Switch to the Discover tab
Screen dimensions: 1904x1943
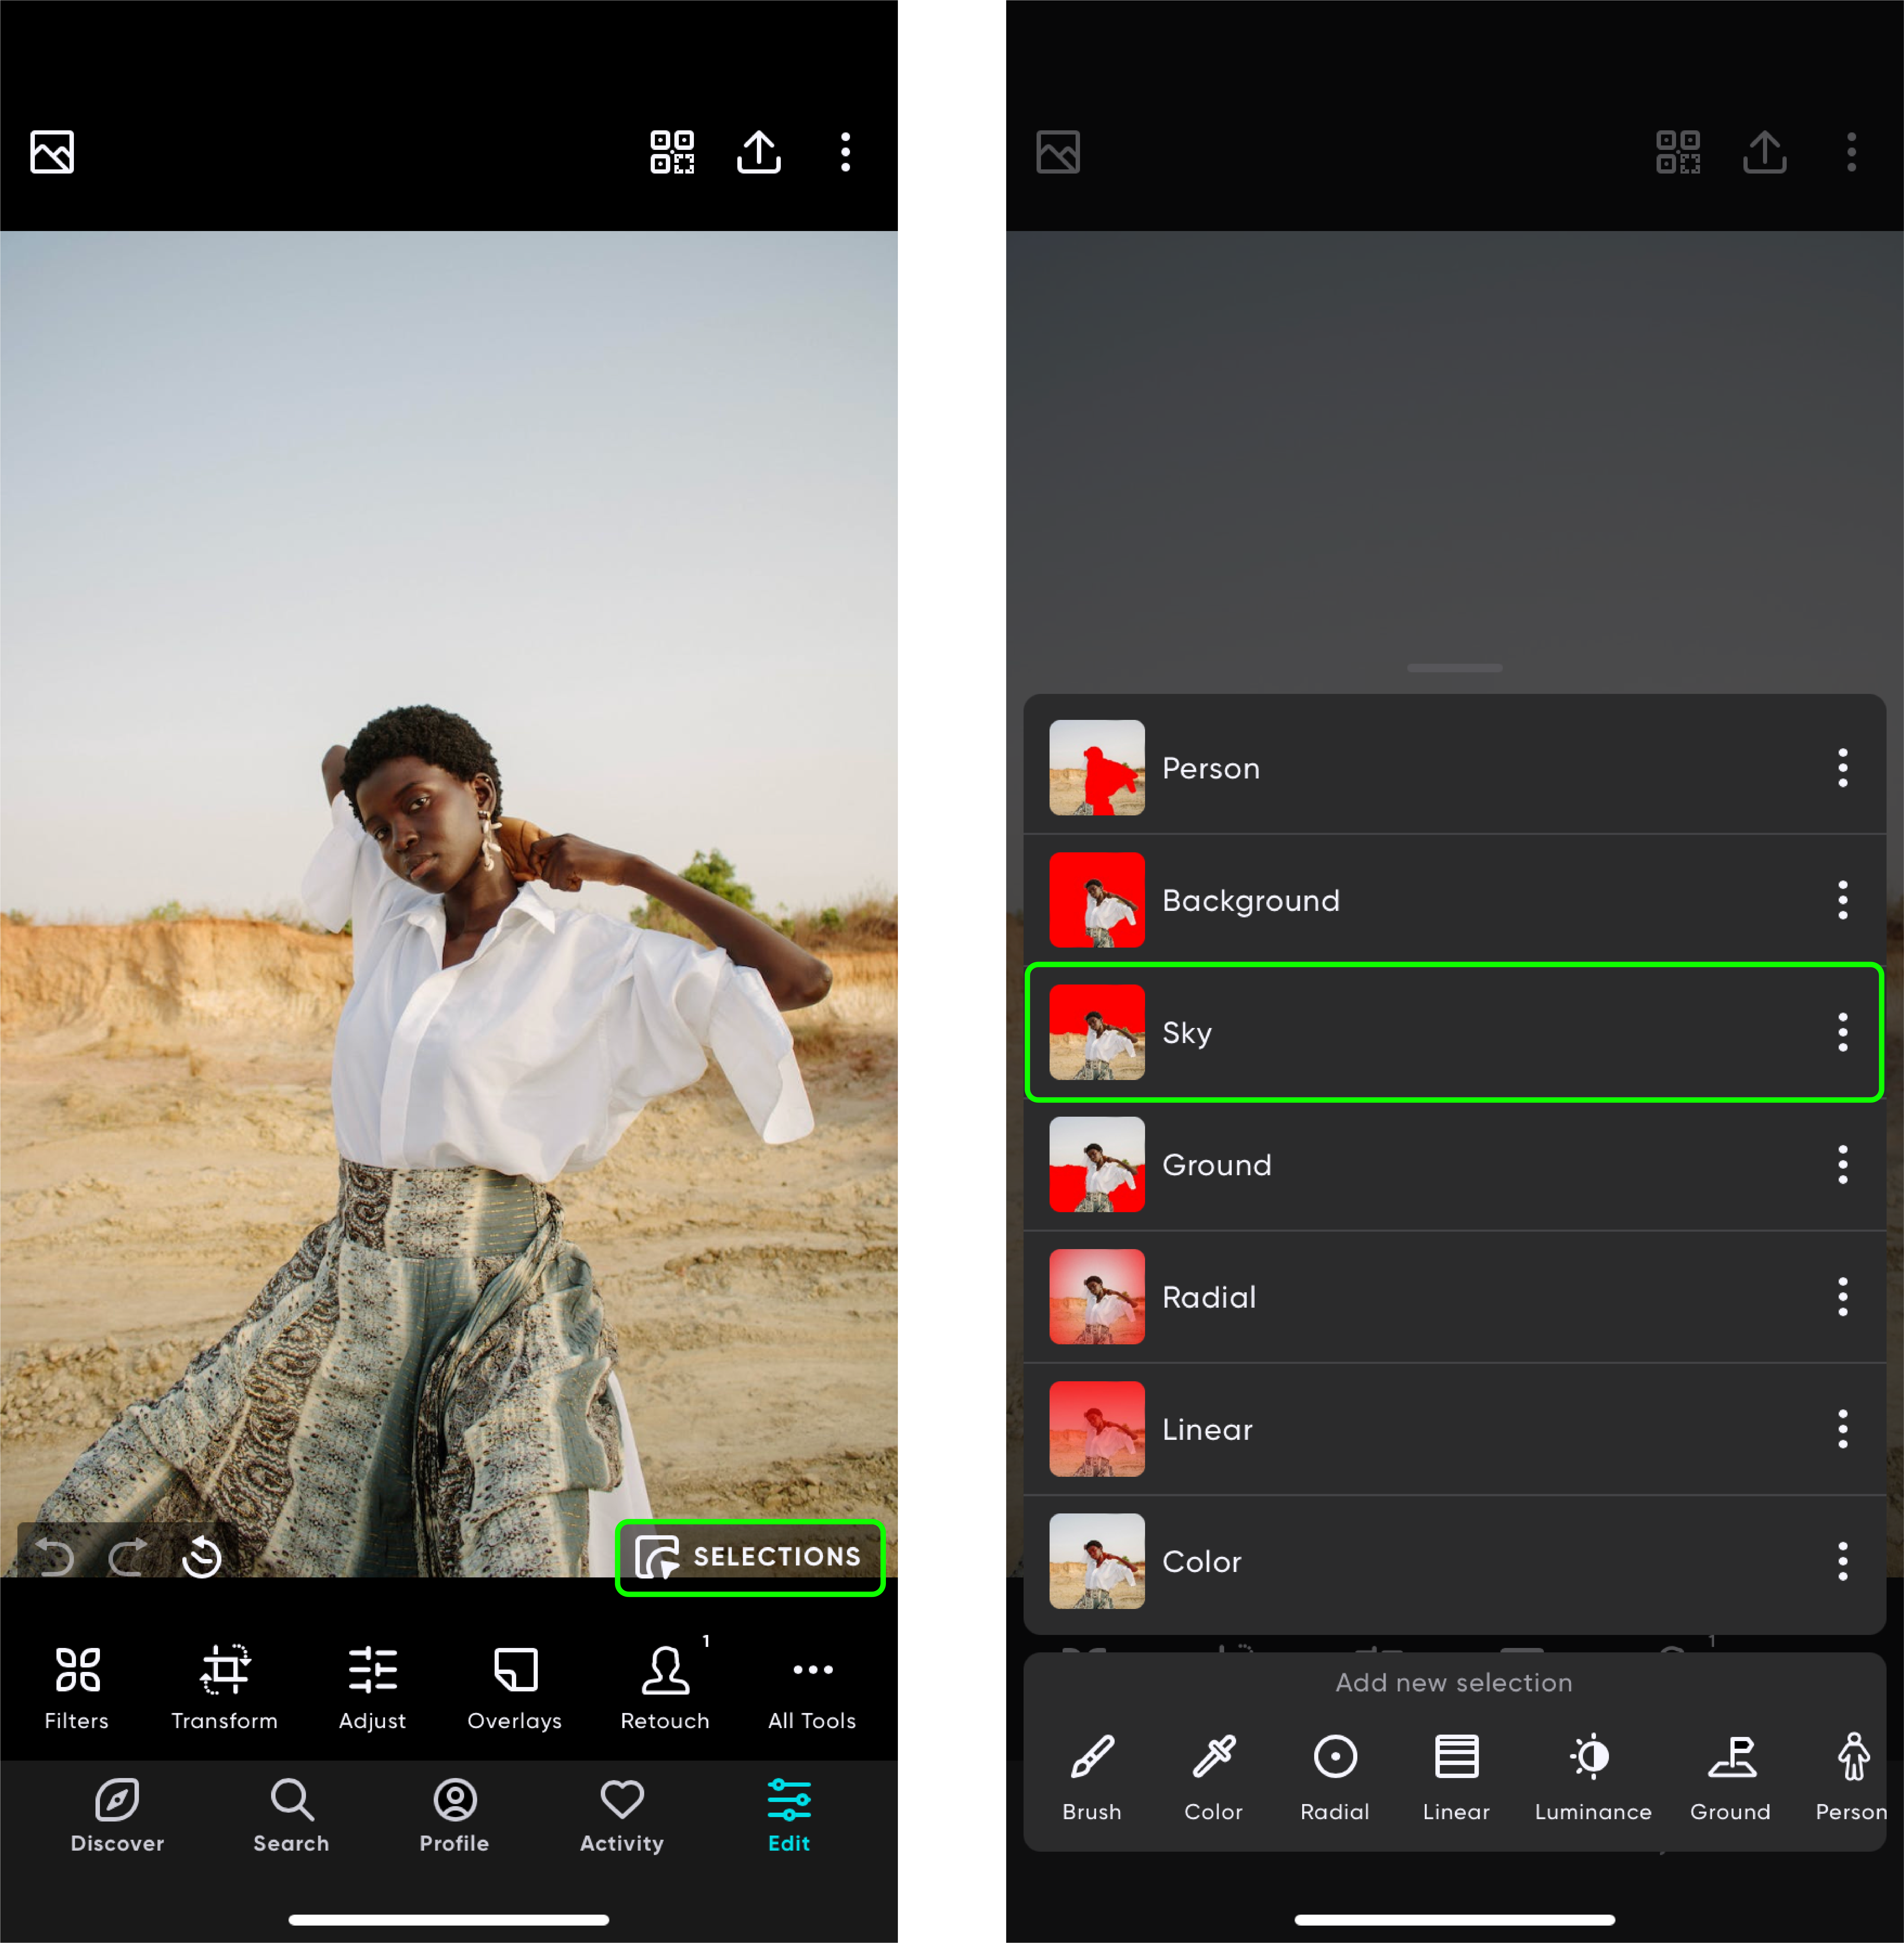point(117,1816)
